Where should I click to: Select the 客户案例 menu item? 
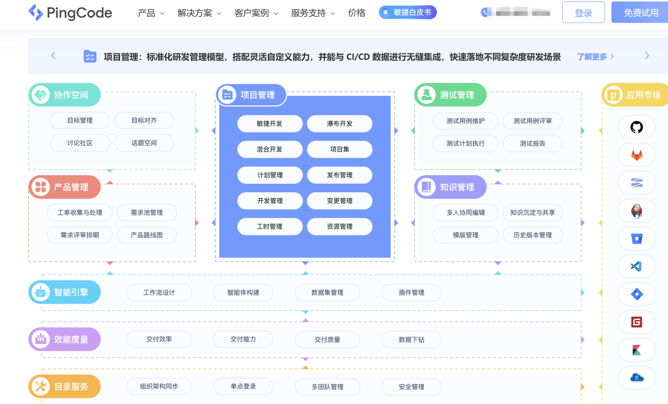coord(255,13)
